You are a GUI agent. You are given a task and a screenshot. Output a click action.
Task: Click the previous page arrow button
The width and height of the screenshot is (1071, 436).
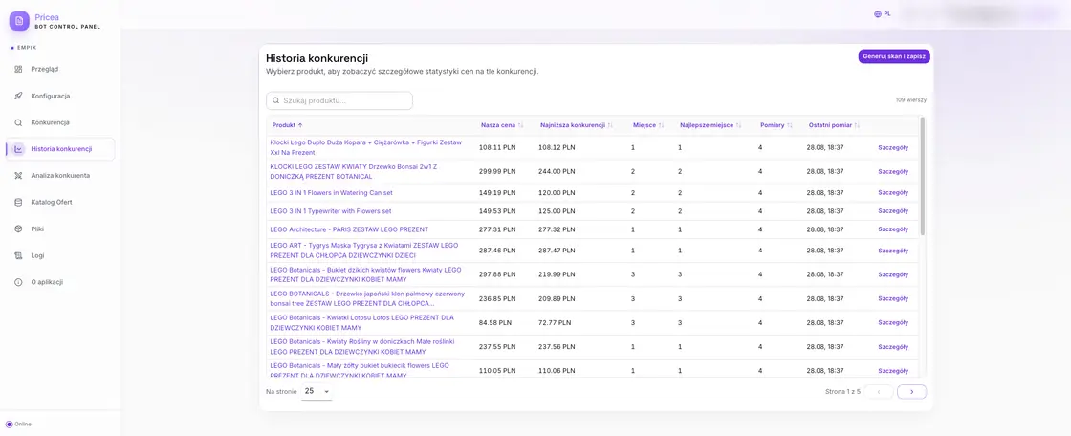point(879,392)
